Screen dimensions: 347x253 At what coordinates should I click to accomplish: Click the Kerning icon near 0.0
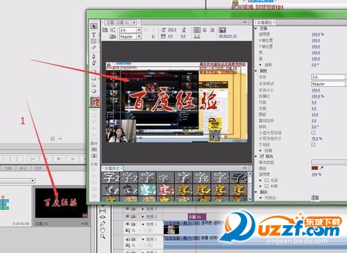coord(164,36)
